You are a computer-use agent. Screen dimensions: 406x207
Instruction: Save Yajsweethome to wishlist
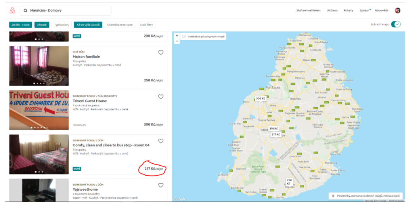coord(161,185)
